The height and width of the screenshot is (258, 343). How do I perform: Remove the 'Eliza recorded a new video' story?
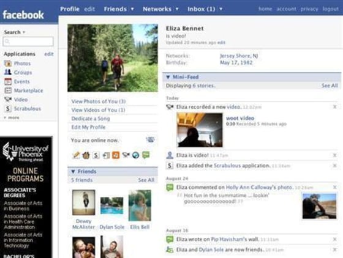pos(334,107)
